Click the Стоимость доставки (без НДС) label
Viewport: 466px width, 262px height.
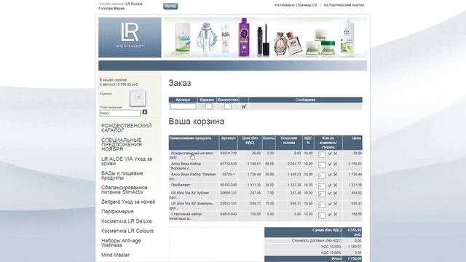pyautogui.click(x=317, y=241)
